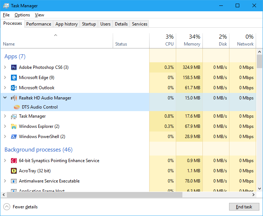Switch to the Services tab
The image size is (263, 216).
140,24
